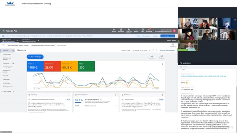This screenshot has height=133, width=237.
Task: Open three-dot menu on Optimierungsfaktor card
Action: pos(116,95)
